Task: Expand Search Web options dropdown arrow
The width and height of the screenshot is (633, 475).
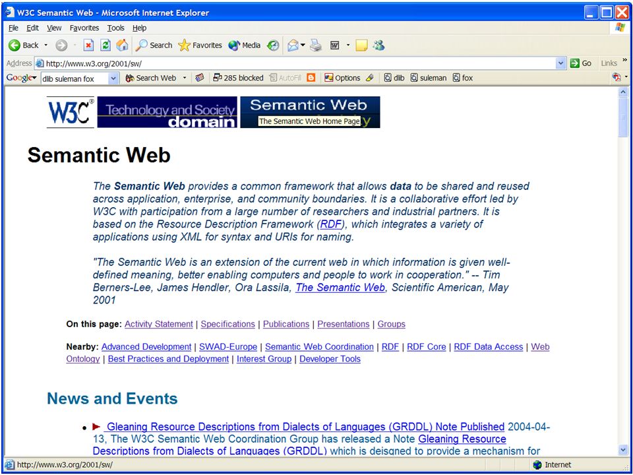Action: (185, 78)
